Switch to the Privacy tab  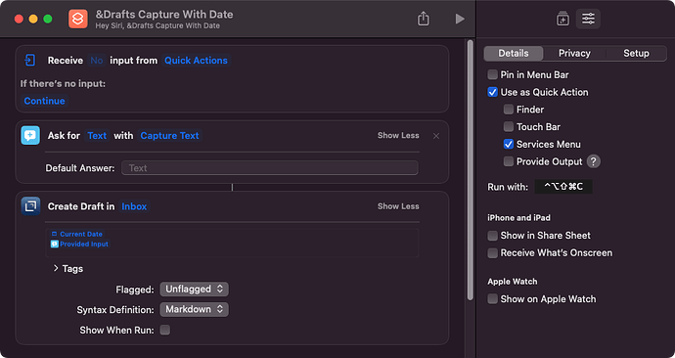574,54
